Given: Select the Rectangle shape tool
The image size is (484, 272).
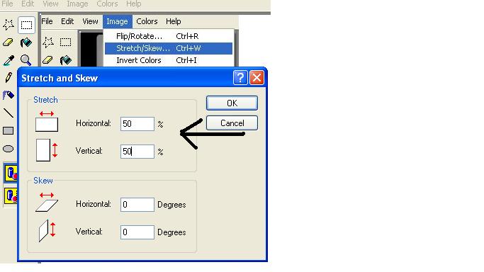Looking at the screenshot, I should 9,131.
